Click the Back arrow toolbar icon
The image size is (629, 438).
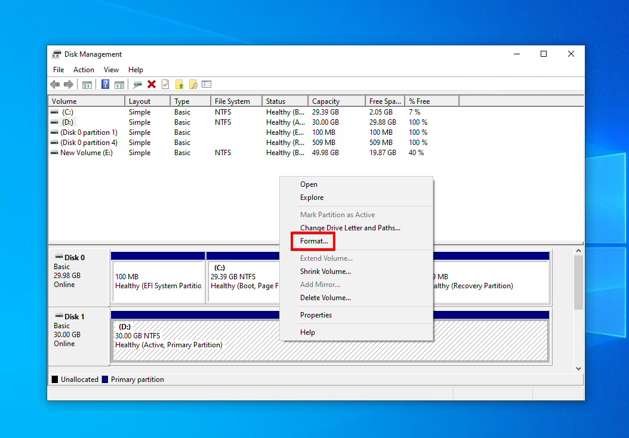55,85
